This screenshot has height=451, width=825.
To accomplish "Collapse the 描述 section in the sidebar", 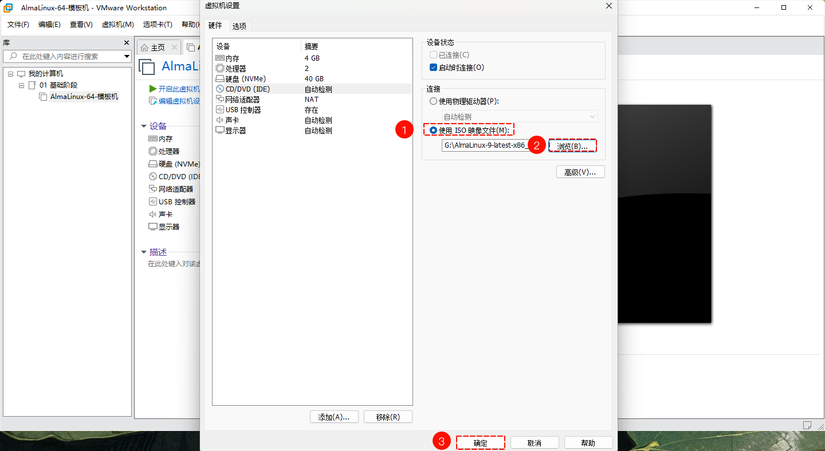I will click(x=144, y=252).
